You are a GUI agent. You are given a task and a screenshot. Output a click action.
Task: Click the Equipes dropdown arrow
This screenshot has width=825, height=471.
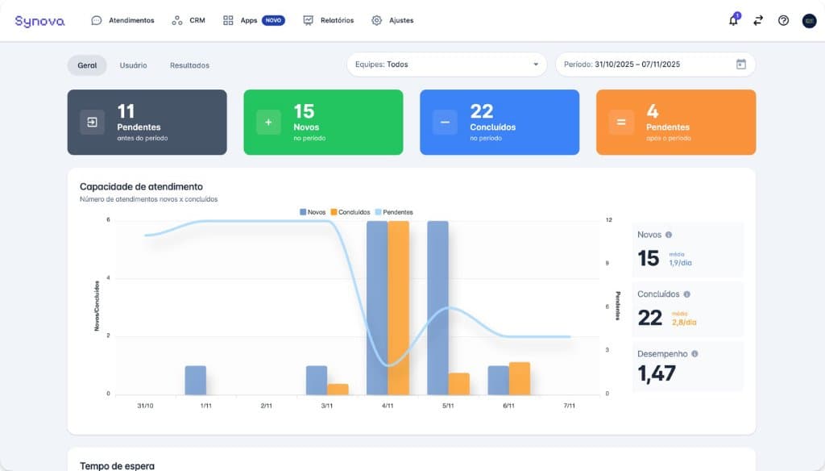[x=536, y=65]
